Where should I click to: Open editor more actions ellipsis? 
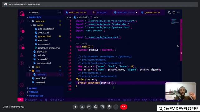click(178, 12)
